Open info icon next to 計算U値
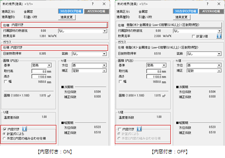 219,36
